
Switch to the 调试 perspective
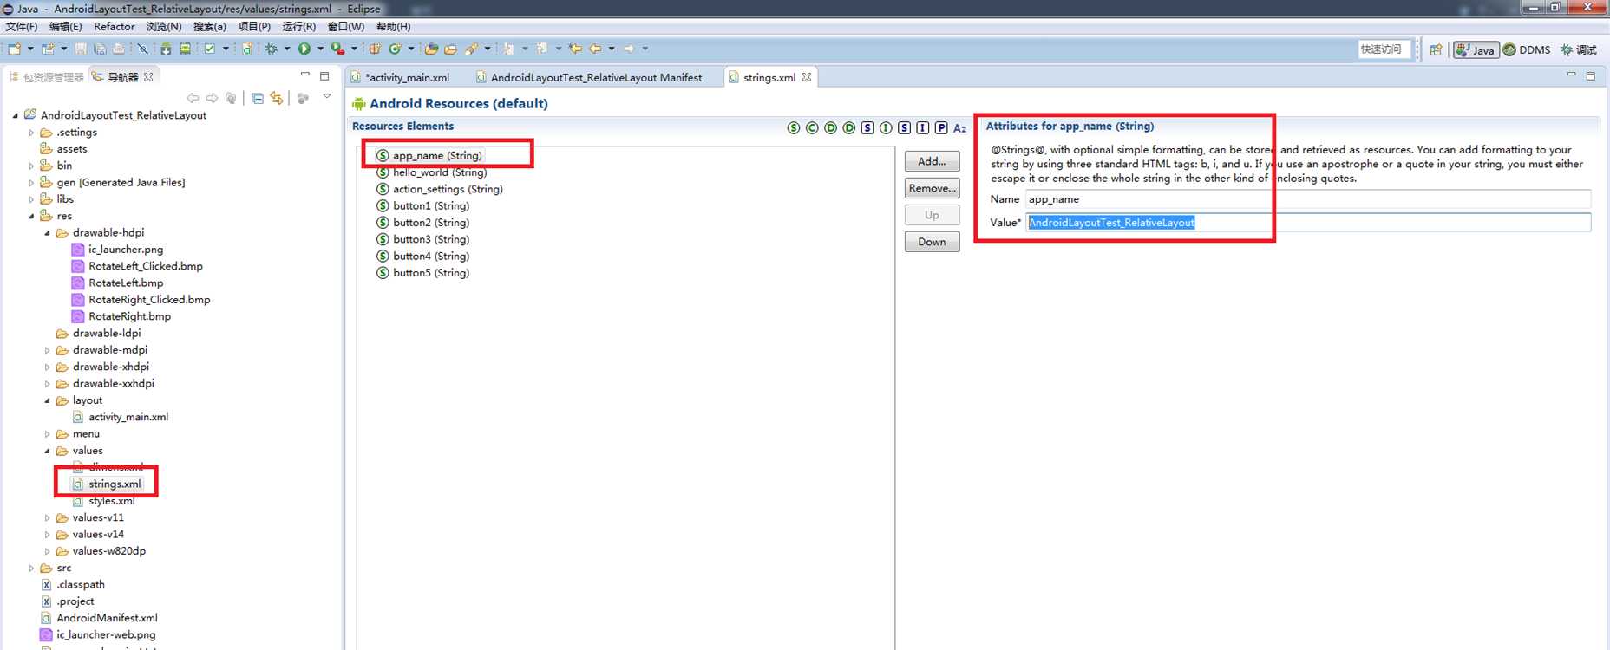[1579, 49]
